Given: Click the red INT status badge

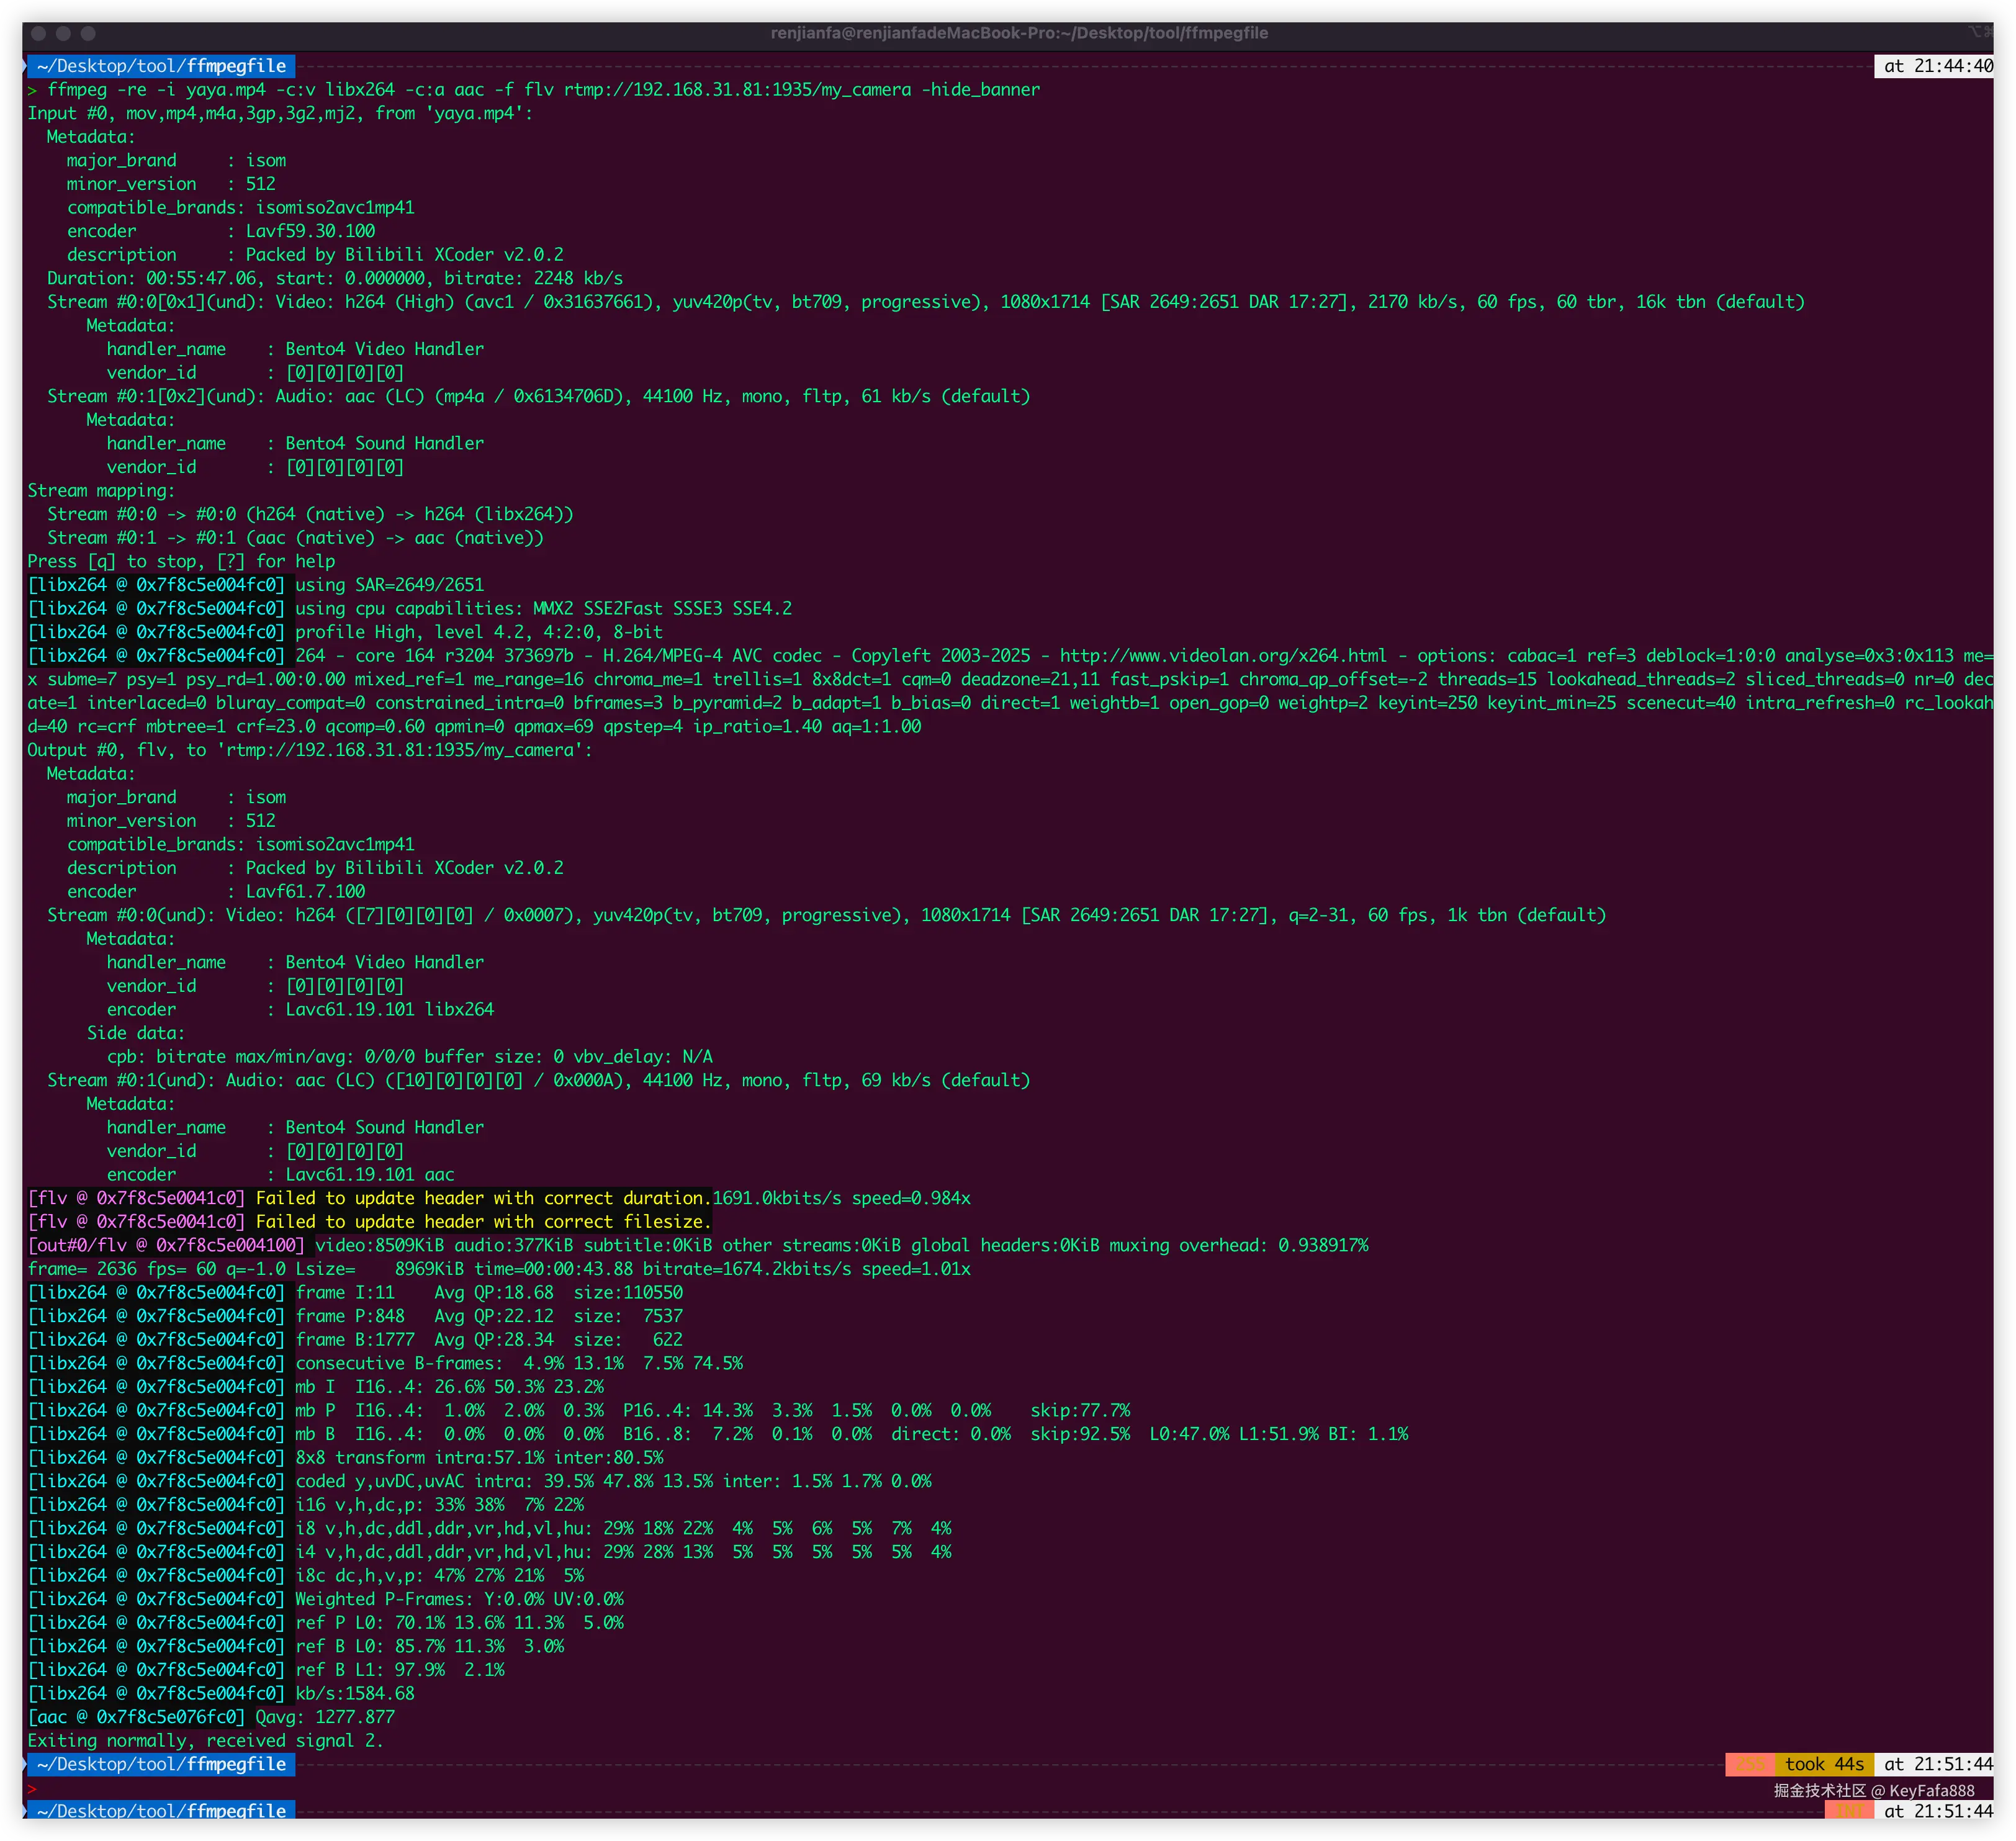Looking at the screenshot, I should tap(1849, 1811).
